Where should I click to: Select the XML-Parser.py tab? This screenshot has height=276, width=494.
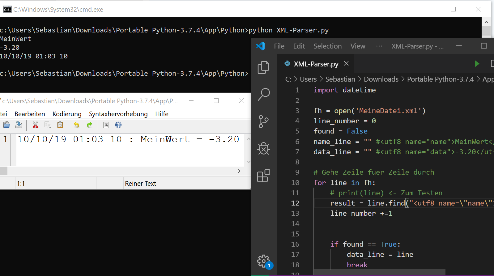pos(316,64)
